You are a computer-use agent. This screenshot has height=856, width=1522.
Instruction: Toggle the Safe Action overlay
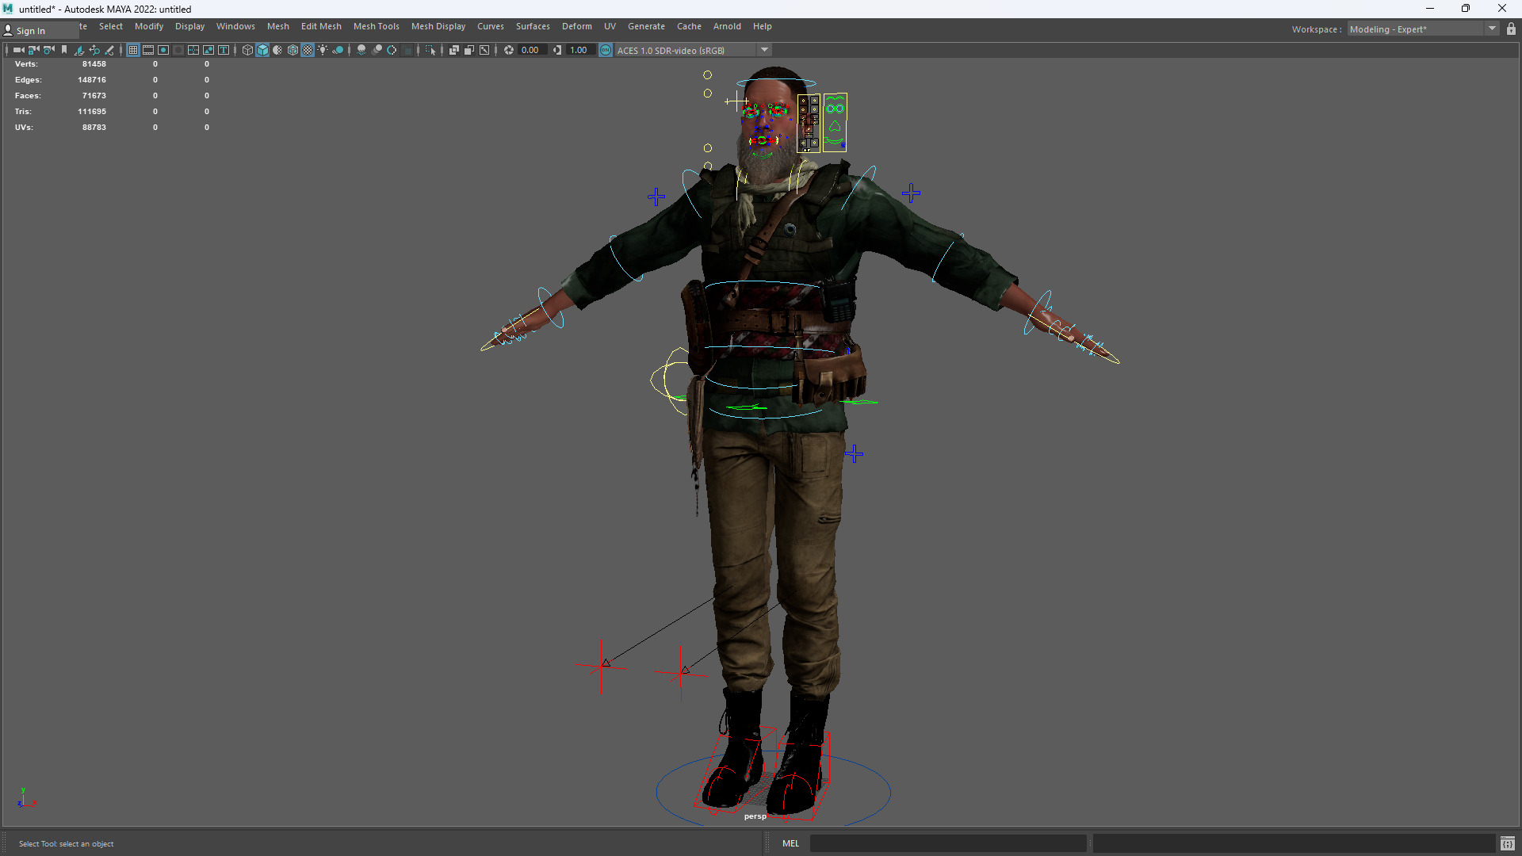coord(208,50)
